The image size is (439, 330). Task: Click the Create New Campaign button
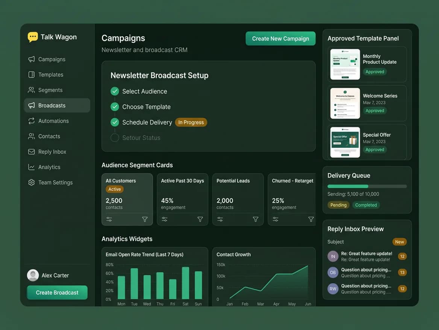coord(280,39)
